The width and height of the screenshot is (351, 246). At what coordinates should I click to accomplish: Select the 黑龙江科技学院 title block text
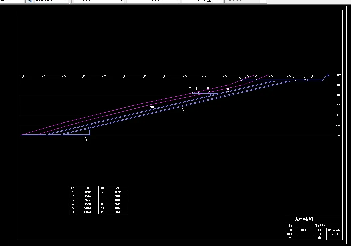coord(304,219)
